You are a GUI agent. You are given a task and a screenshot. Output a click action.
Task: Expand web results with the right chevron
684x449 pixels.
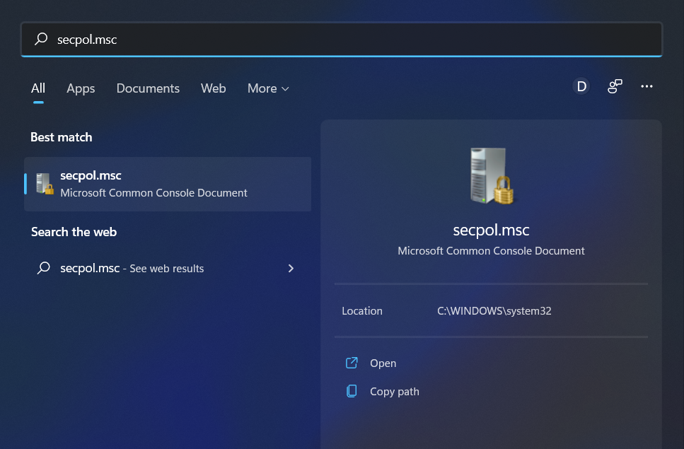(x=291, y=268)
